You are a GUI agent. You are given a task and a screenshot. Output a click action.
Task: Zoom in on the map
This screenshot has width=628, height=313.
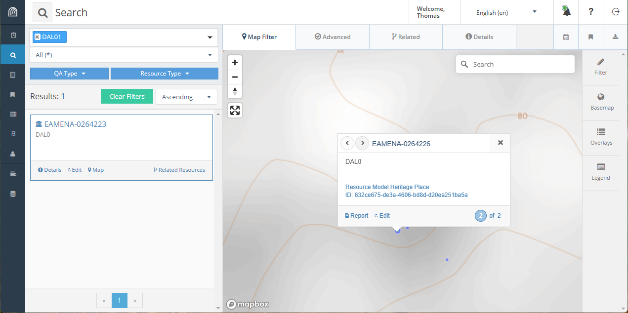[235, 63]
